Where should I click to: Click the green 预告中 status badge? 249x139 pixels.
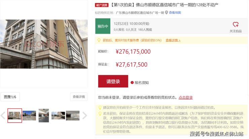coord(103,26)
